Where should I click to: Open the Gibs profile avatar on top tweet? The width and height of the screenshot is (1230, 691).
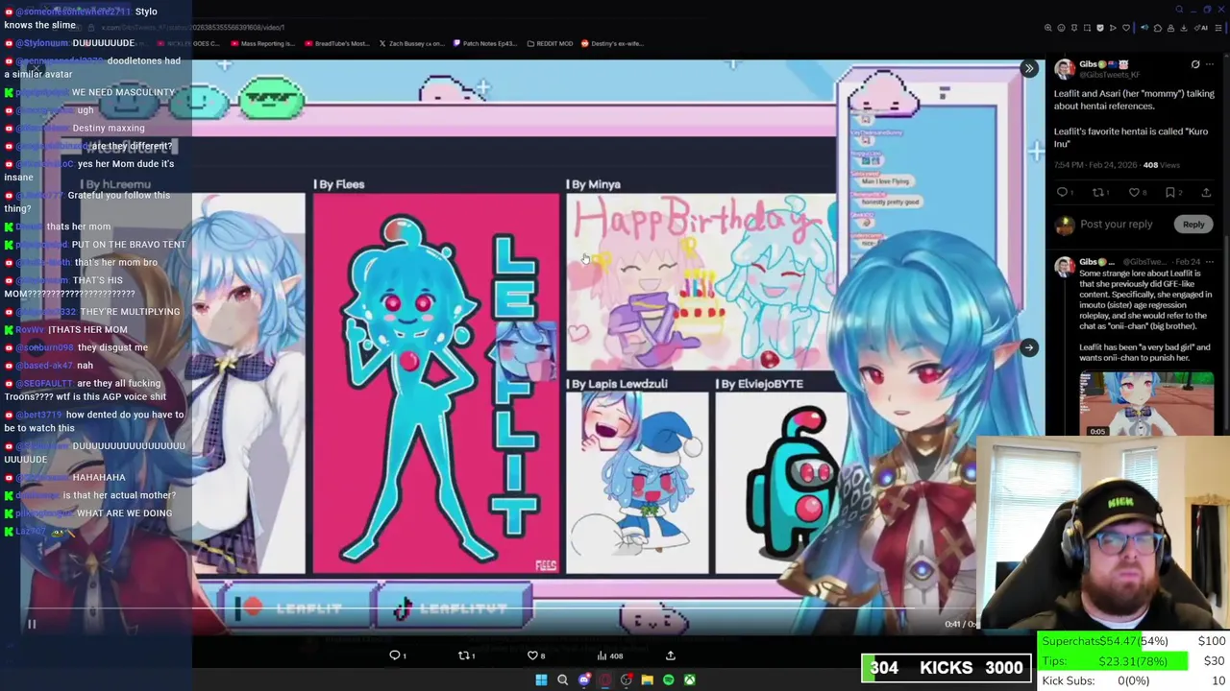click(x=1065, y=69)
